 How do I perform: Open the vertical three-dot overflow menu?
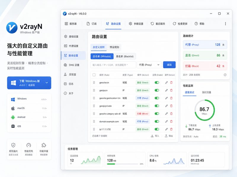coord(225,24)
